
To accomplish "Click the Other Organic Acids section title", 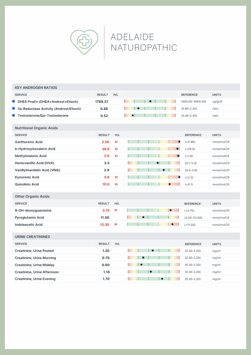I will [32, 197].
